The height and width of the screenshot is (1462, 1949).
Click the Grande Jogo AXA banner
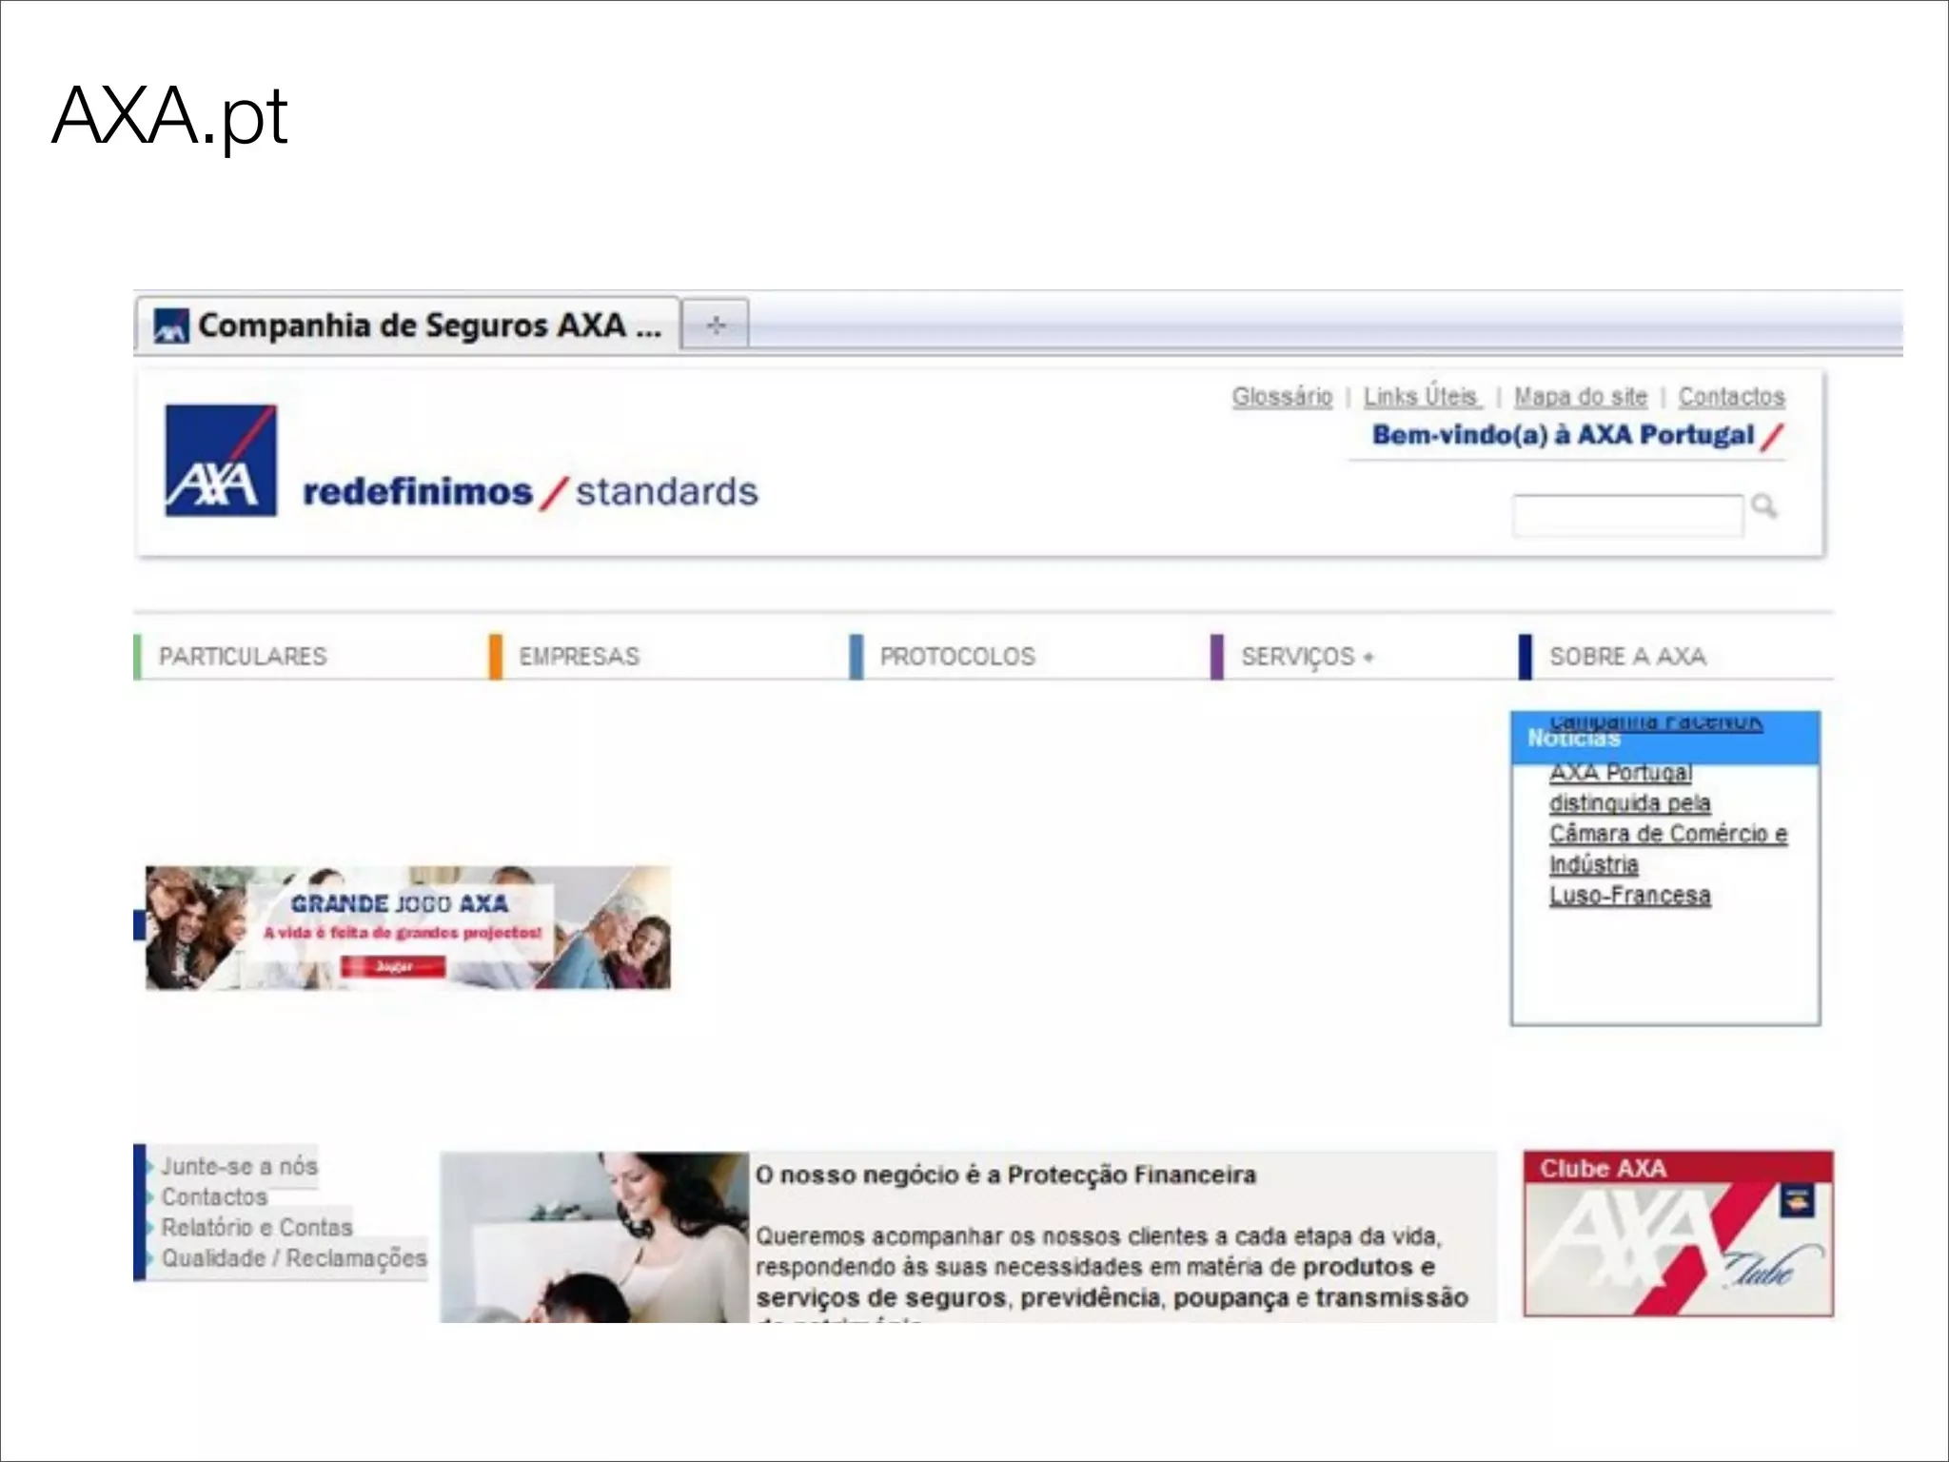(407, 927)
